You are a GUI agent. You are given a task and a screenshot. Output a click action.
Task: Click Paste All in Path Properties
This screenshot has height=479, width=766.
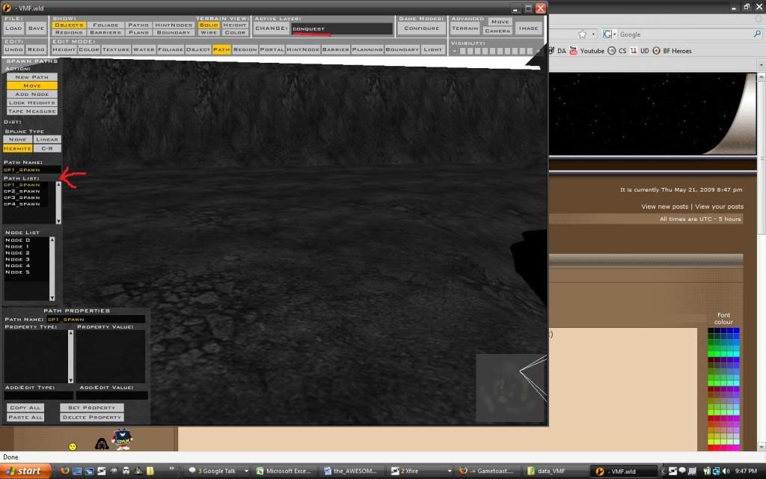click(x=25, y=418)
